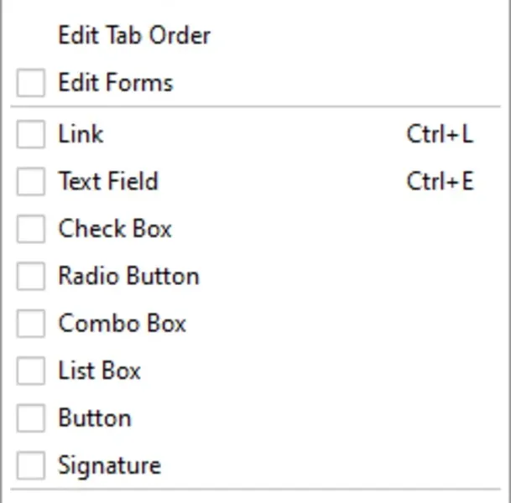The width and height of the screenshot is (511, 503).
Task: Tick the checkbox beside Edit Forms
Action: pyautogui.click(x=31, y=83)
